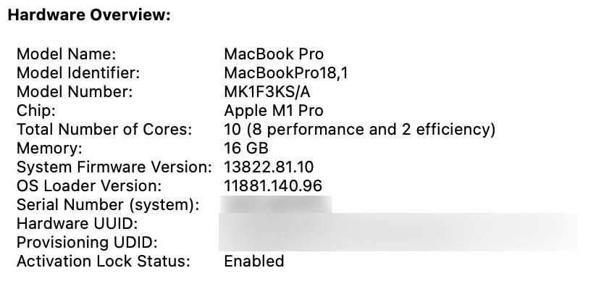Click the MK1F3KS/A model number value
This screenshot has width=604, height=297.
tap(270, 92)
